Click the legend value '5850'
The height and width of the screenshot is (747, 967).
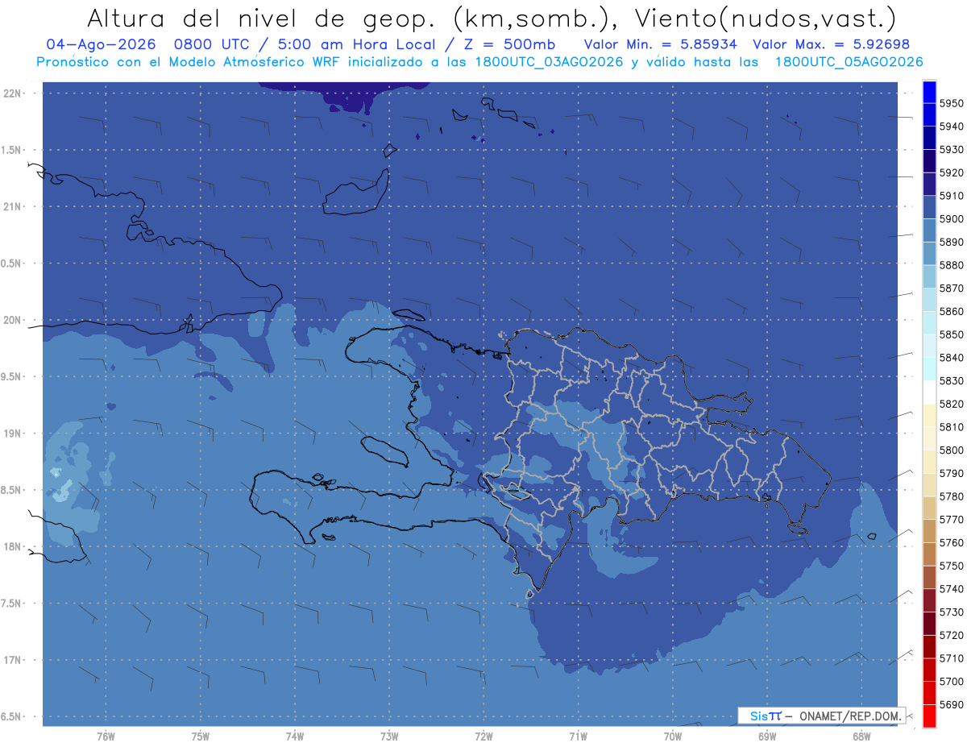(x=951, y=334)
